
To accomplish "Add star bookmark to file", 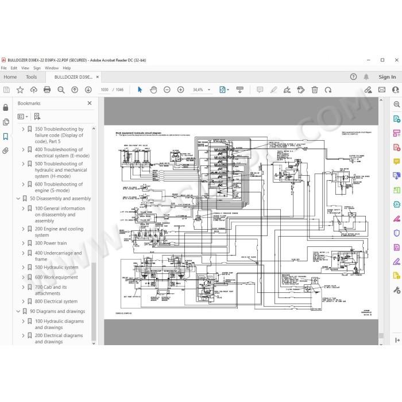I will coord(20,90).
